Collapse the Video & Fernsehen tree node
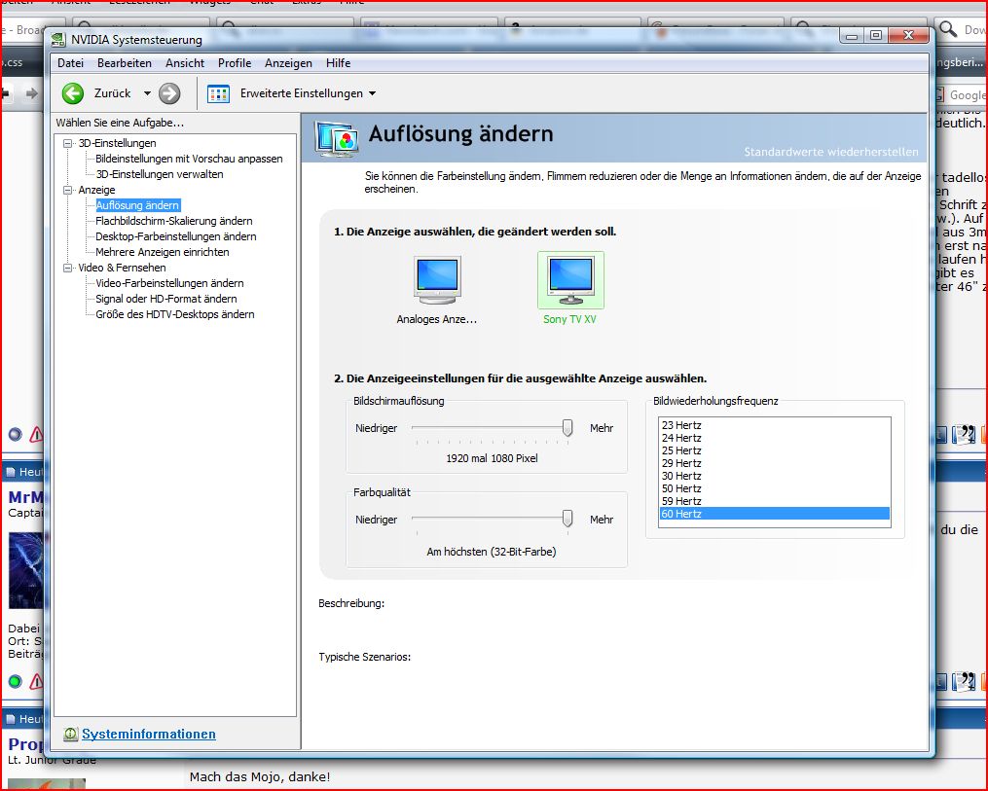Image resolution: width=988 pixels, height=791 pixels. (67, 269)
